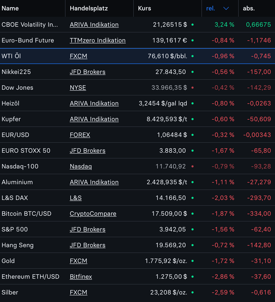Click the green status dot for WTI Öl

(x=192, y=56)
